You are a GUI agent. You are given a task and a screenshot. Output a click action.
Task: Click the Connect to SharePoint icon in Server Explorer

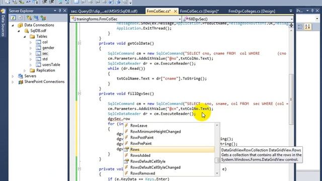(43, 18)
